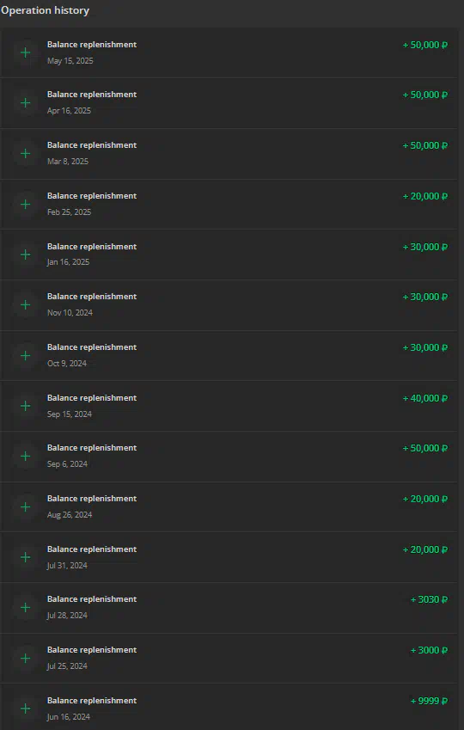The image size is (464, 730).
Task: Click the +40,000 ₽ amount
Action: click(425, 398)
